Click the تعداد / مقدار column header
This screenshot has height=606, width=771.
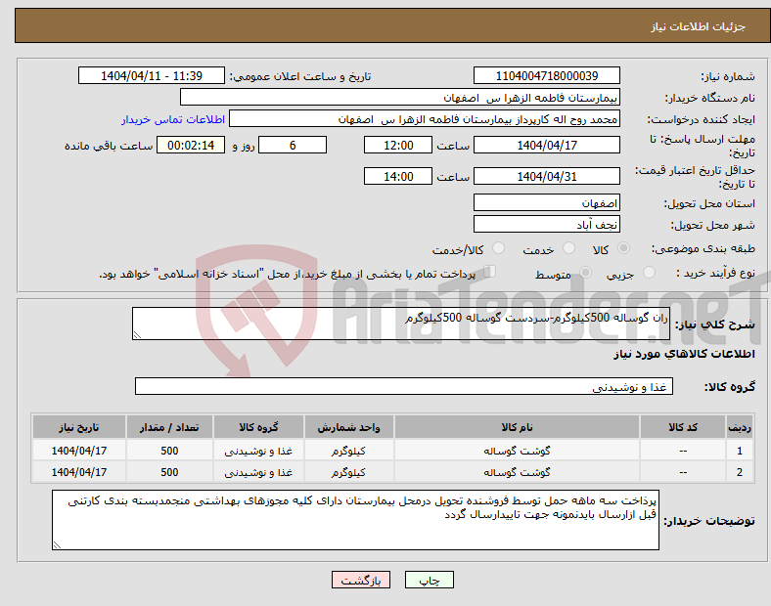point(169,427)
